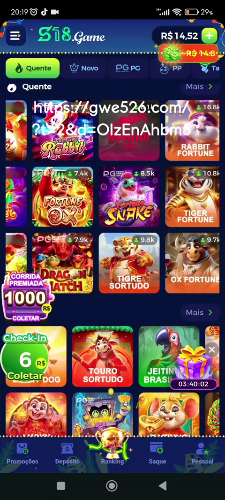Open the Depósito bottom nav icon
This screenshot has width=225, height=500.
(67, 453)
